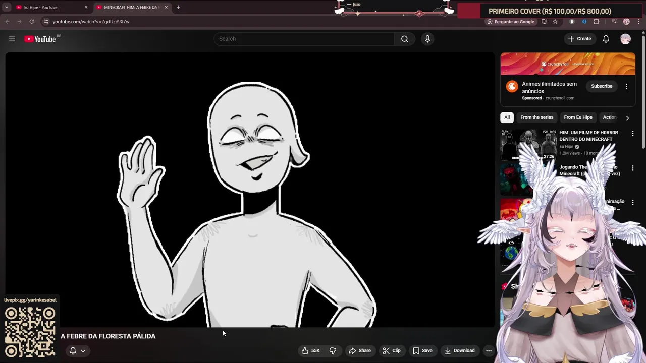
Task: Select the All filter chip
Action: click(x=507, y=117)
